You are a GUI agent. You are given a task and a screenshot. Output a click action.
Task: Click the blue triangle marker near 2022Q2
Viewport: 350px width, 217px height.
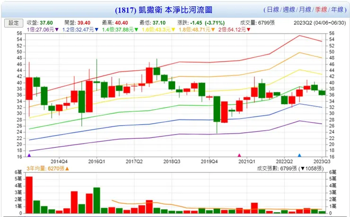299,155
